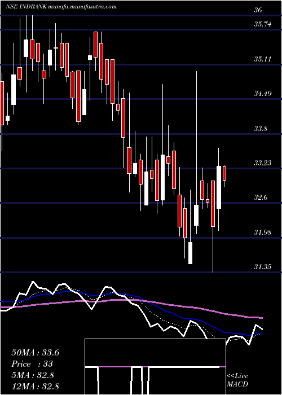Click the 36 price axis label
Image resolution: width=282 pixels, height=395 pixels.
tap(258, 10)
